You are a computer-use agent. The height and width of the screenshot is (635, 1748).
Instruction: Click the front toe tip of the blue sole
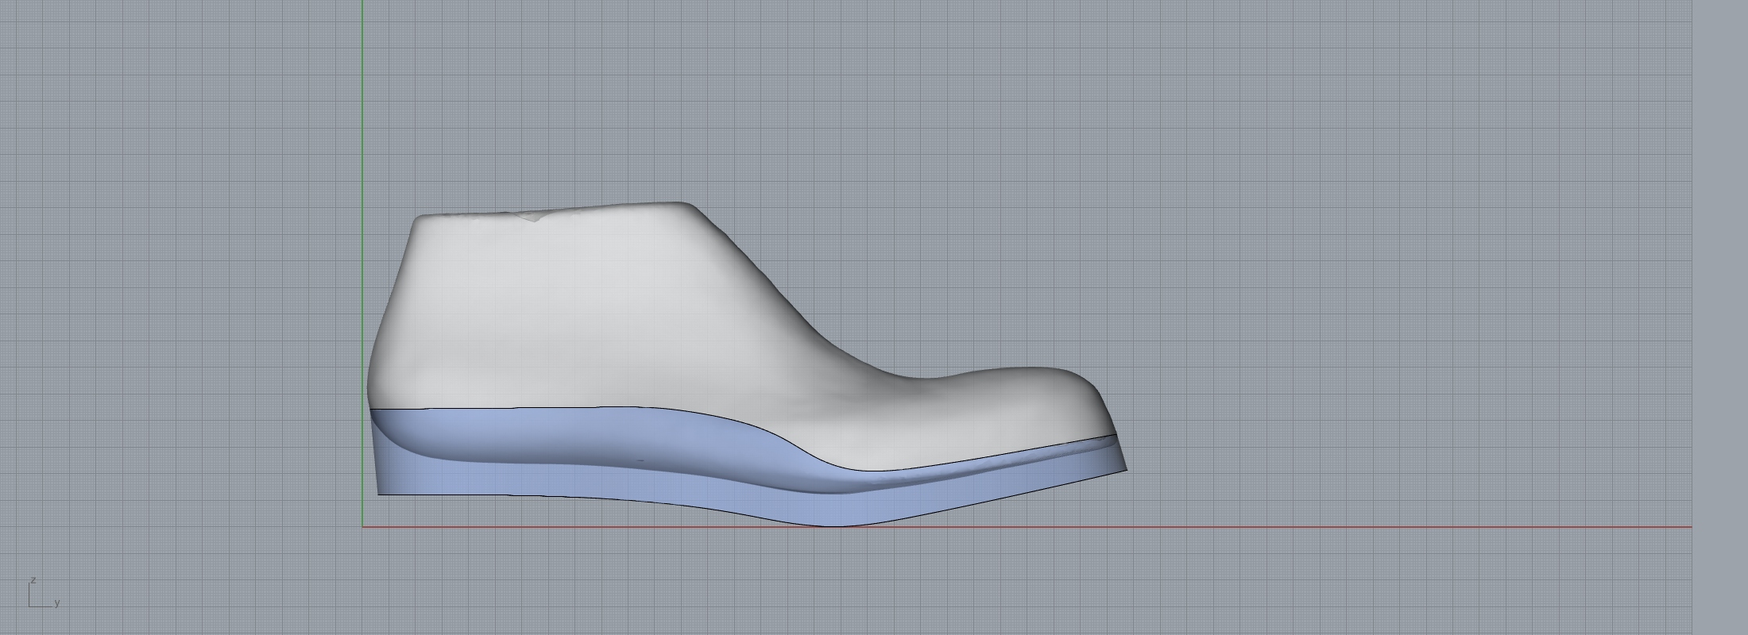[1126, 470]
